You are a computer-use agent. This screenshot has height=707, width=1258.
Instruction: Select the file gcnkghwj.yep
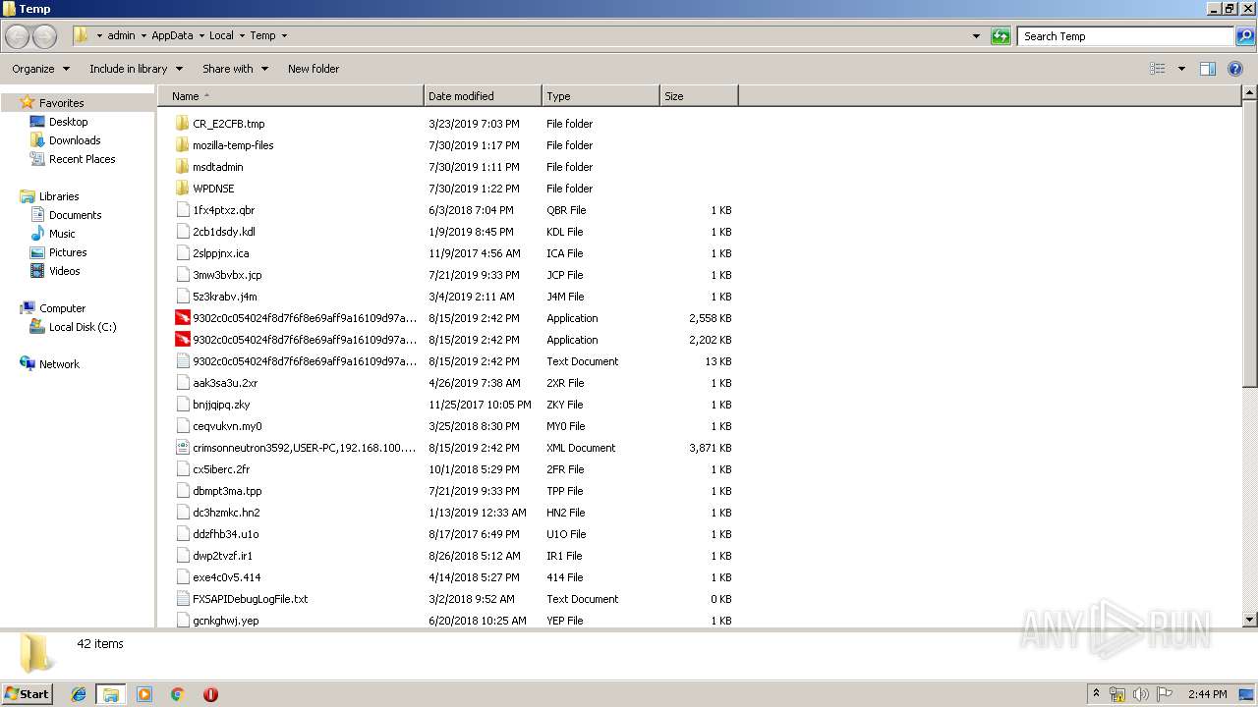226,621
